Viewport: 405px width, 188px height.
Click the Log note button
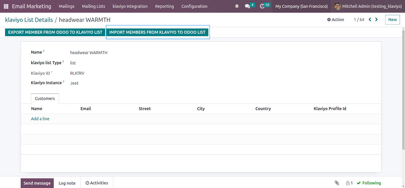[67, 183]
